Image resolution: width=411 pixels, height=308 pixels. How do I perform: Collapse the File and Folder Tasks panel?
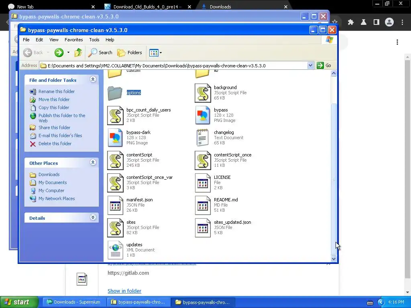tap(93, 79)
